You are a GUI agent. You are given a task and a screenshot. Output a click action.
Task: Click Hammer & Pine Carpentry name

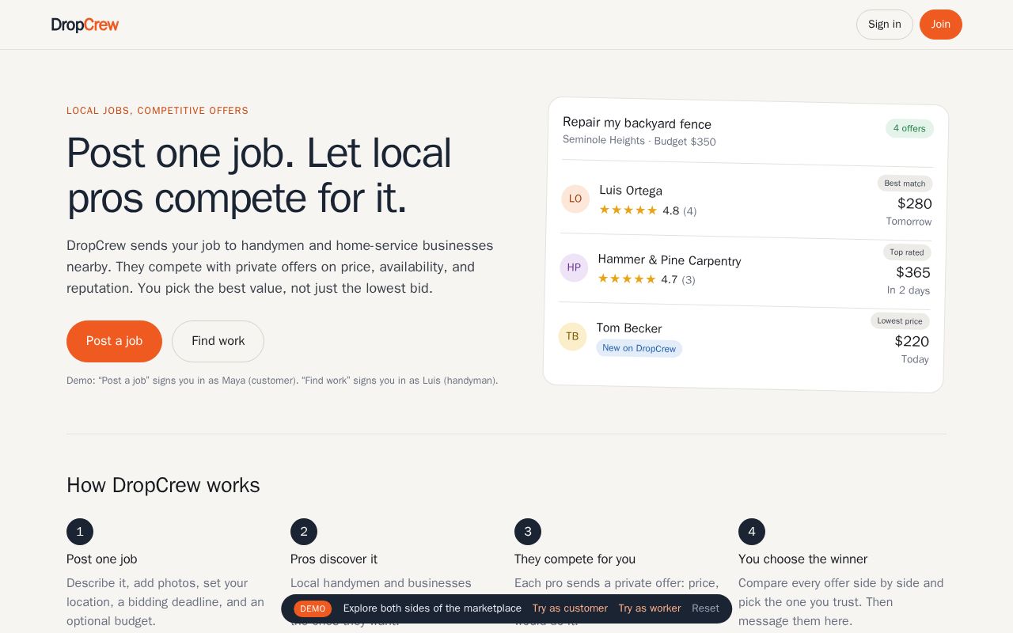point(670,260)
